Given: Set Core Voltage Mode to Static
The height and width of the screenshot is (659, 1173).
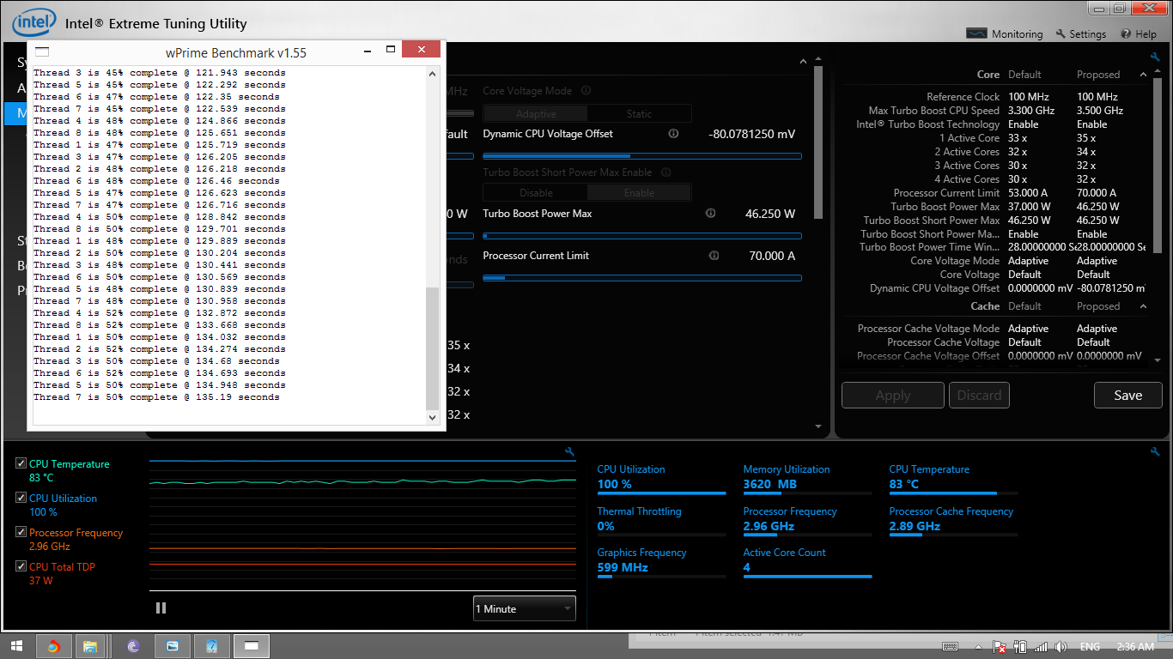Looking at the screenshot, I should 639,113.
